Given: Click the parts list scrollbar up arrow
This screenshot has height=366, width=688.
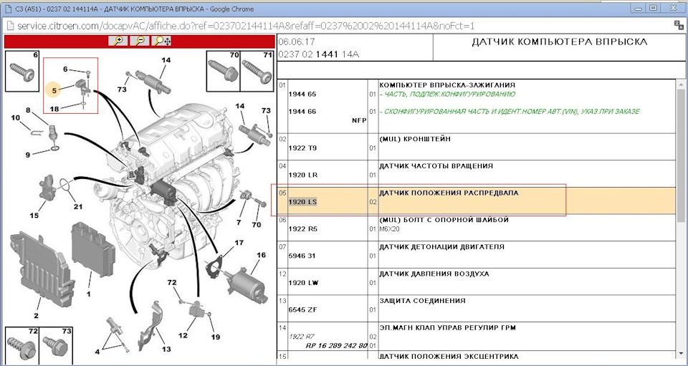Looking at the screenshot, I should tap(679, 85).
